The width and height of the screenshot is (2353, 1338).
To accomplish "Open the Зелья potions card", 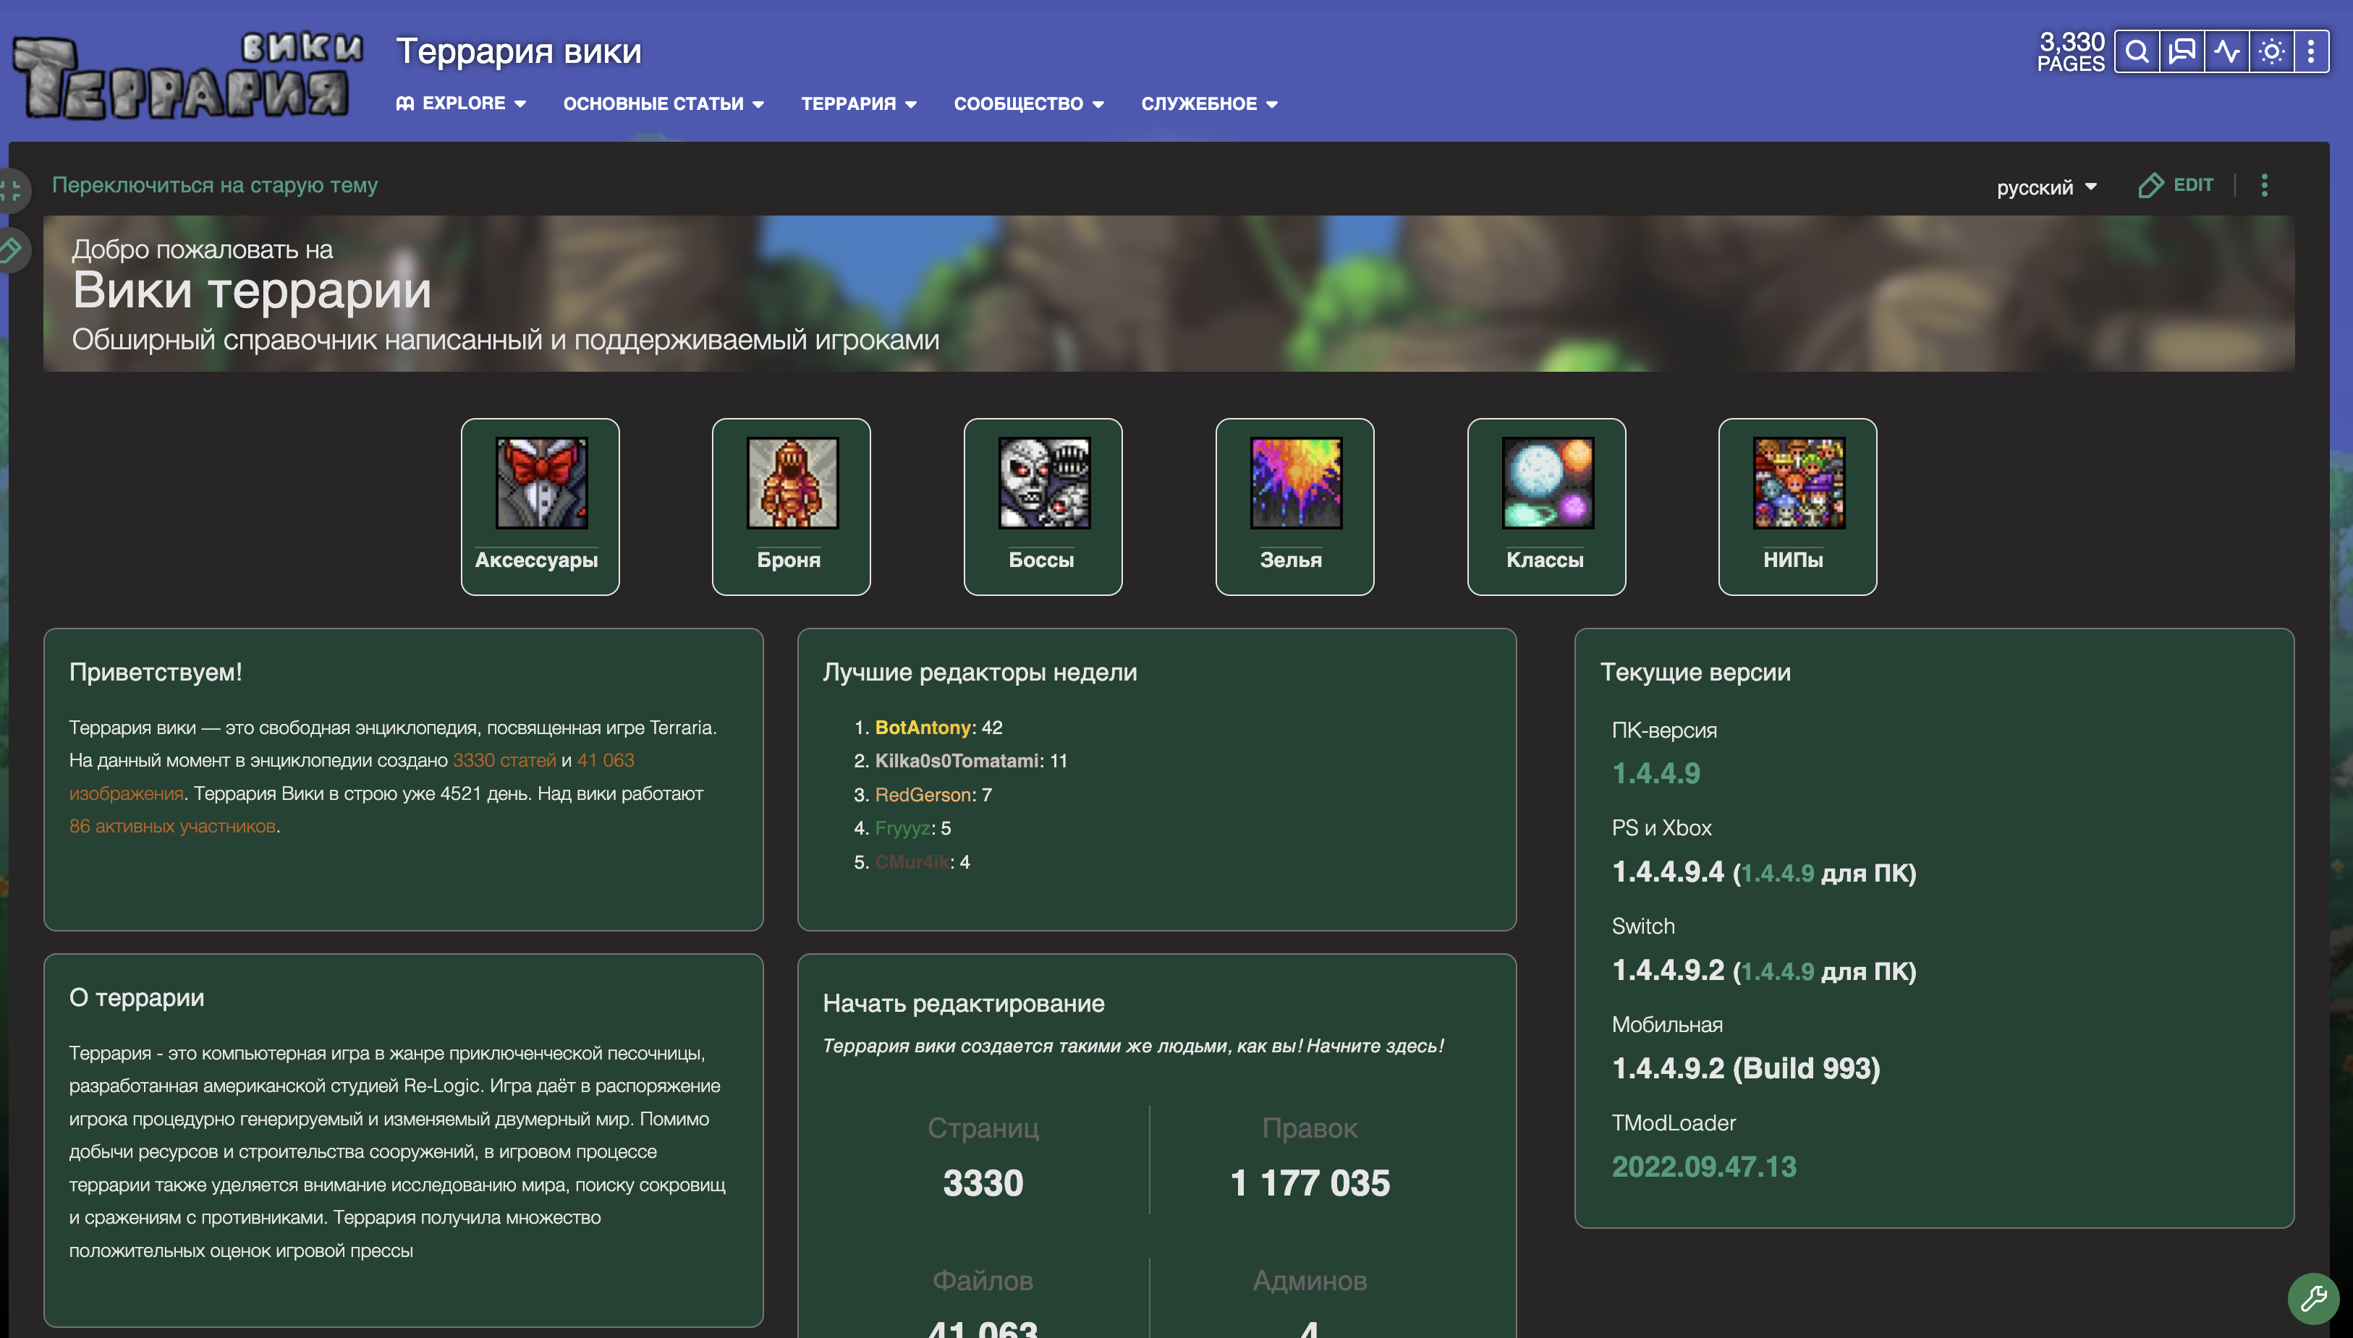I will coord(1294,506).
